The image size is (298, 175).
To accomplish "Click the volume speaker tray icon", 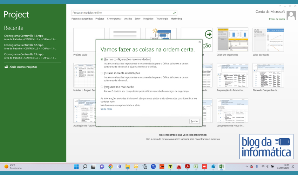I will [267, 167].
